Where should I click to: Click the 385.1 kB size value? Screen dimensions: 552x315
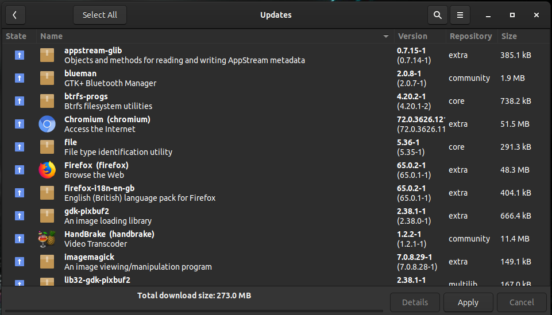click(x=516, y=55)
